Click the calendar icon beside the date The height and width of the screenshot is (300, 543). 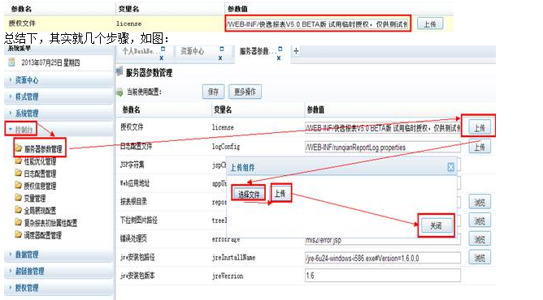click(x=11, y=62)
